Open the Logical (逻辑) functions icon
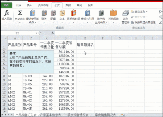 pos(53,13)
